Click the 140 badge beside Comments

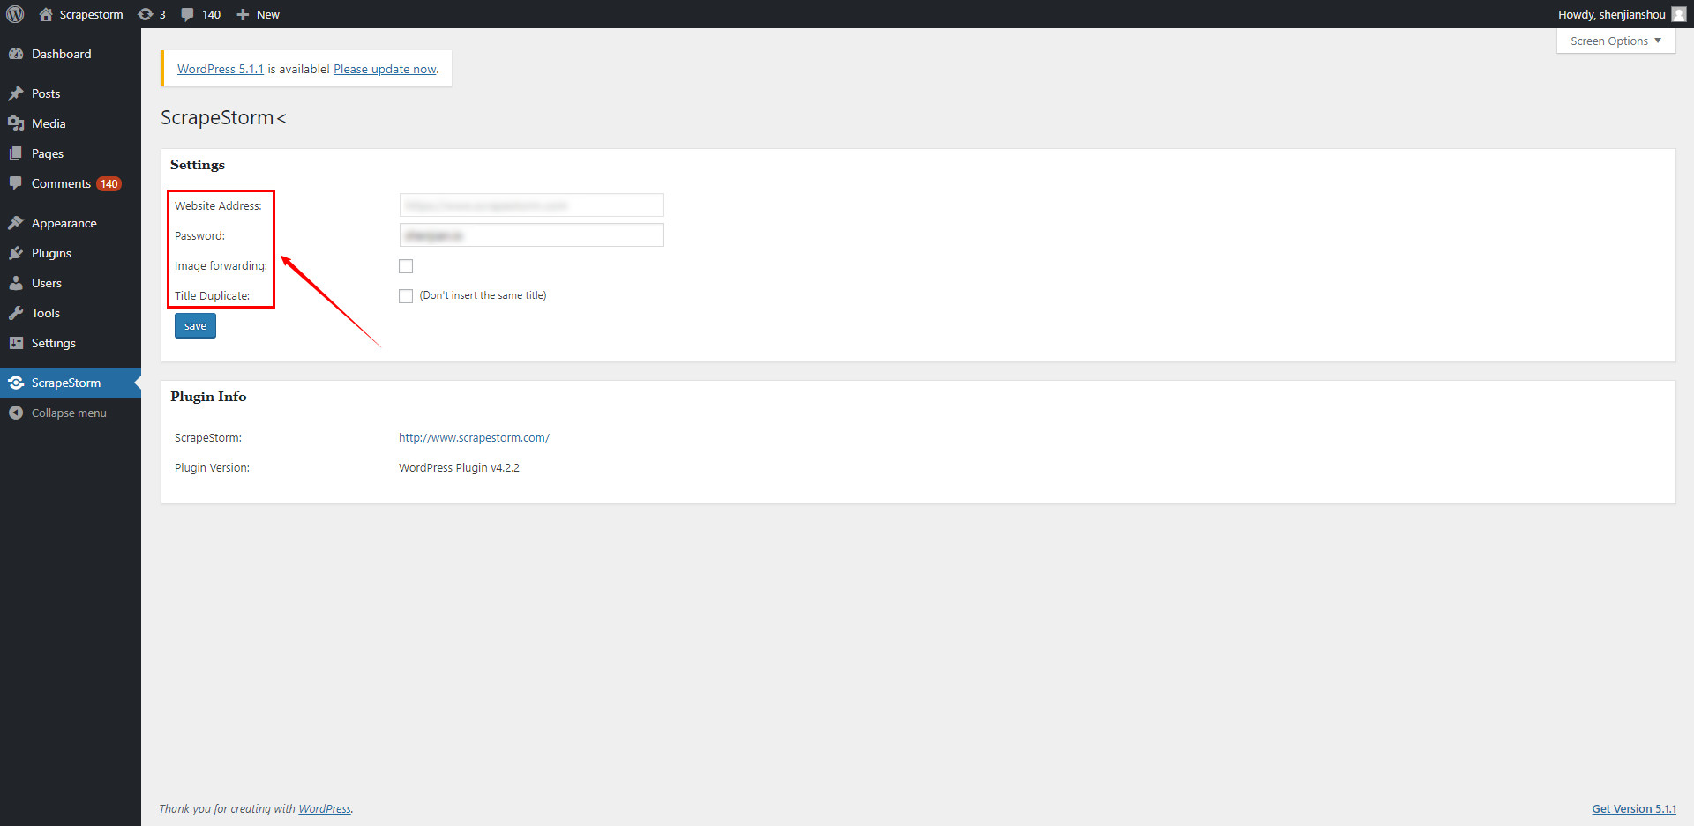click(109, 183)
